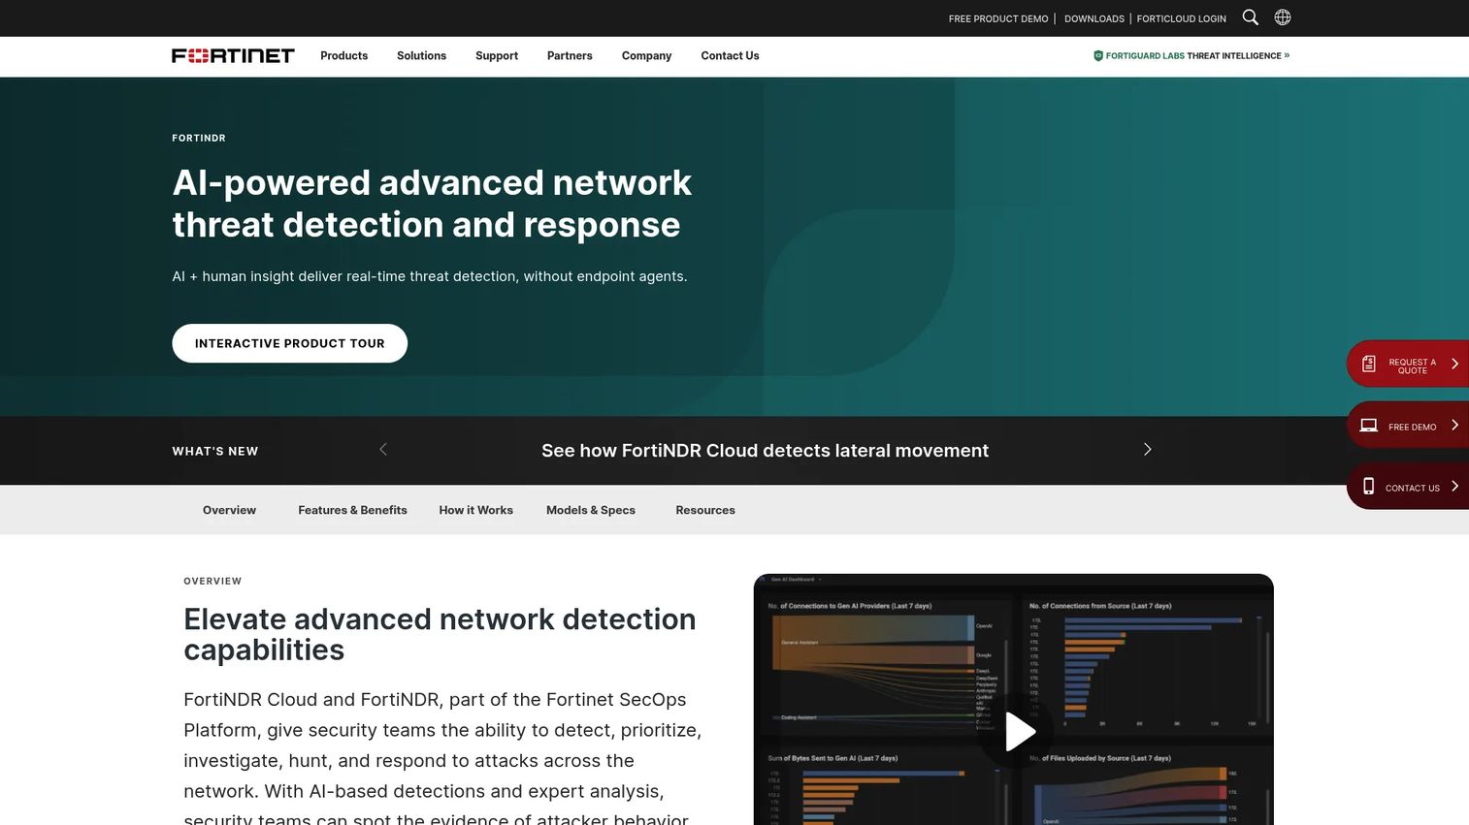
Task: Go to the Overview section tab
Action: (230, 510)
